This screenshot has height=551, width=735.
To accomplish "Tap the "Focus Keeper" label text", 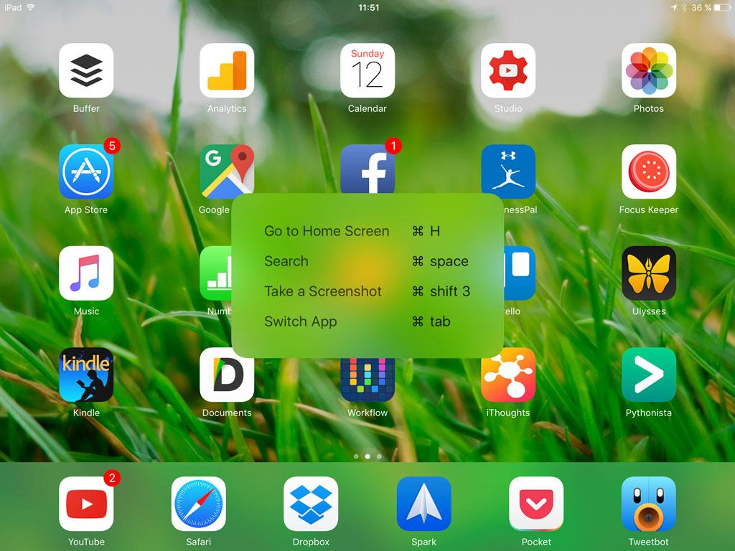I will point(649,210).
